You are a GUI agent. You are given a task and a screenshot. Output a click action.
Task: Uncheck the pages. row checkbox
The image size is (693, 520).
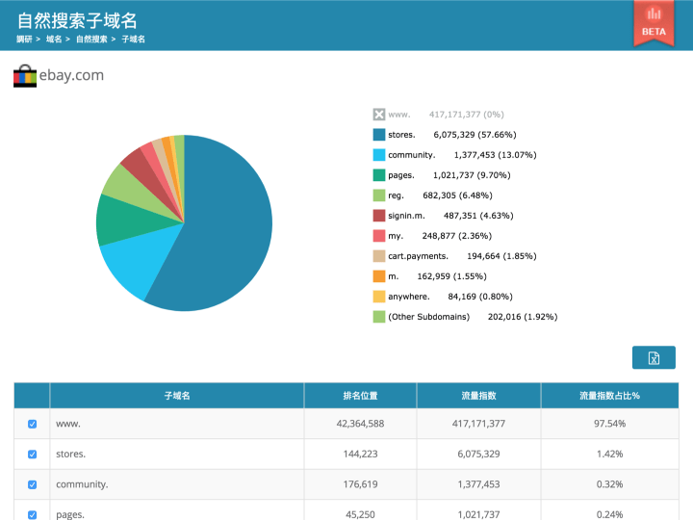pyautogui.click(x=33, y=514)
